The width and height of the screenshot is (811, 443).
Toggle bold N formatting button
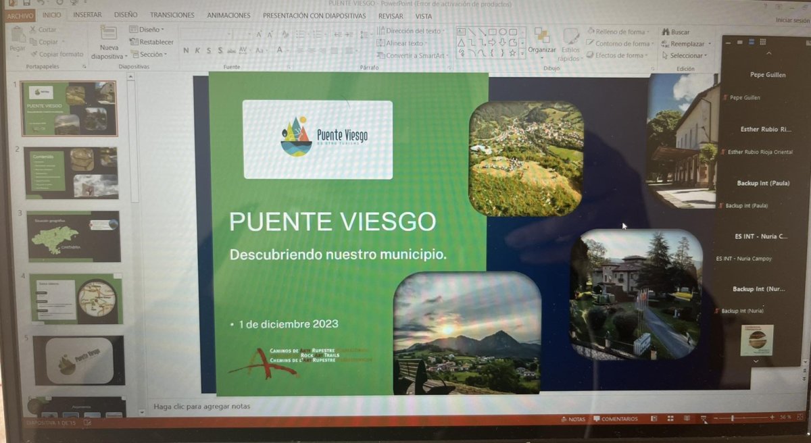pyautogui.click(x=186, y=51)
